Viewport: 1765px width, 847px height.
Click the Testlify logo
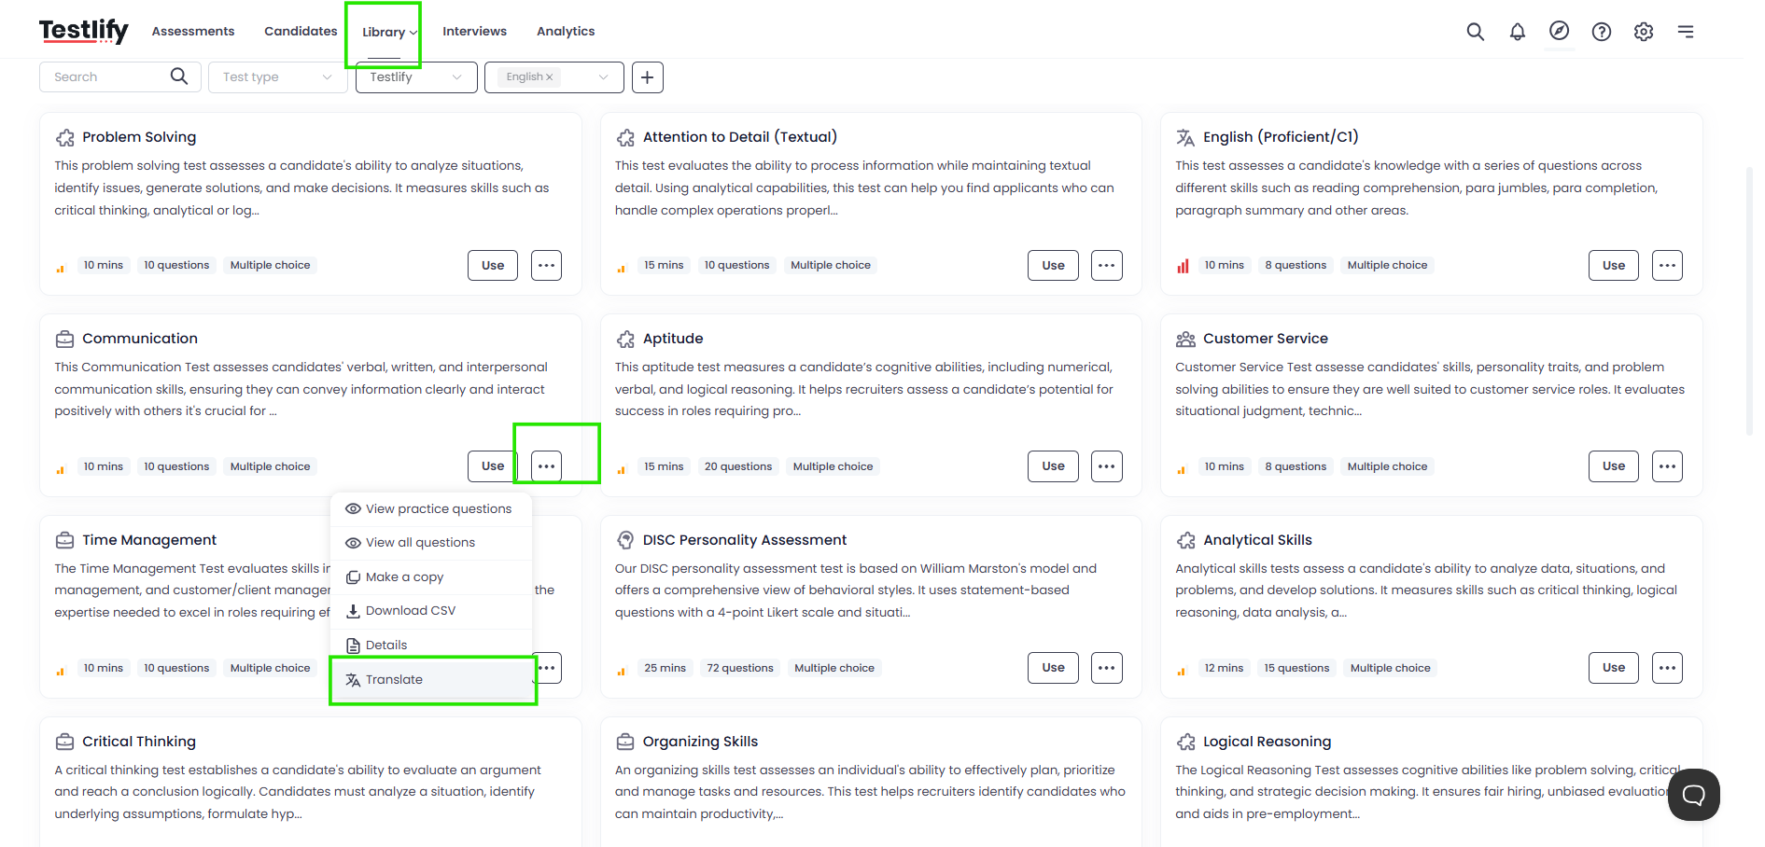pyautogui.click(x=84, y=31)
